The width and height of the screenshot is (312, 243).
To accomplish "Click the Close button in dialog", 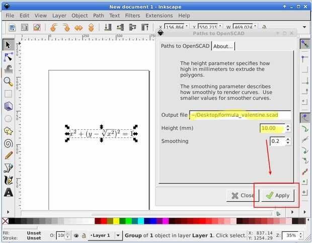I will click(243, 196).
